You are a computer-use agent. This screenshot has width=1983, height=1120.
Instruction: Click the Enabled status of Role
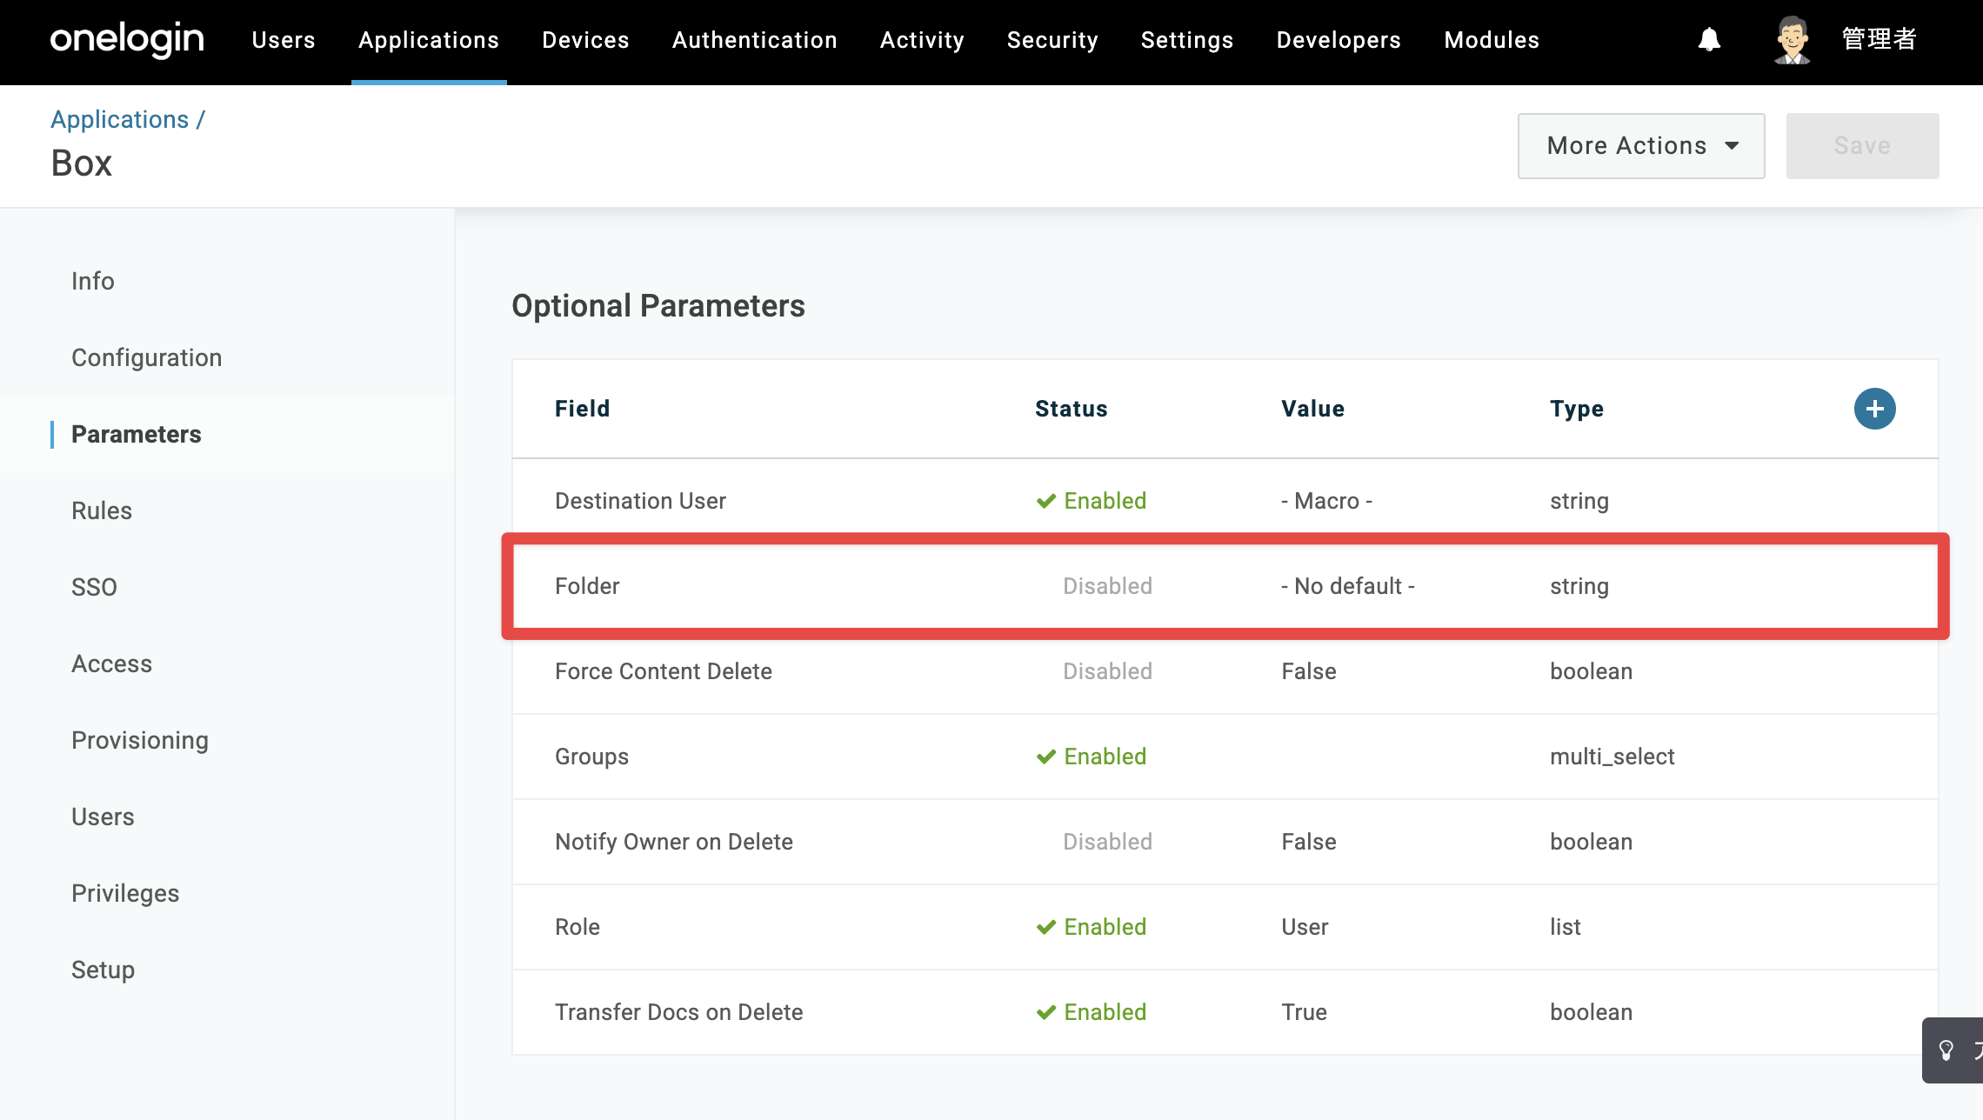pyautogui.click(x=1092, y=927)
